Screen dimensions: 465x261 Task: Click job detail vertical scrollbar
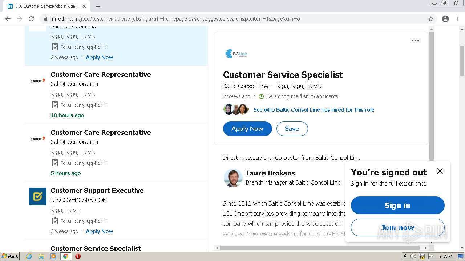pos(432,96)
